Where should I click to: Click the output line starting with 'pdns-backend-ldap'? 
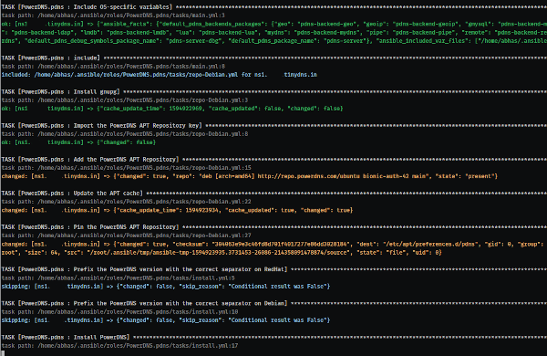tap(274, 33)
